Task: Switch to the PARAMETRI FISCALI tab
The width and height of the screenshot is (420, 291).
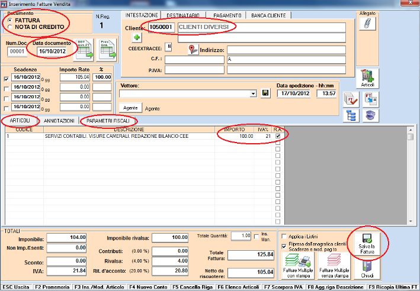Action: 107,121
